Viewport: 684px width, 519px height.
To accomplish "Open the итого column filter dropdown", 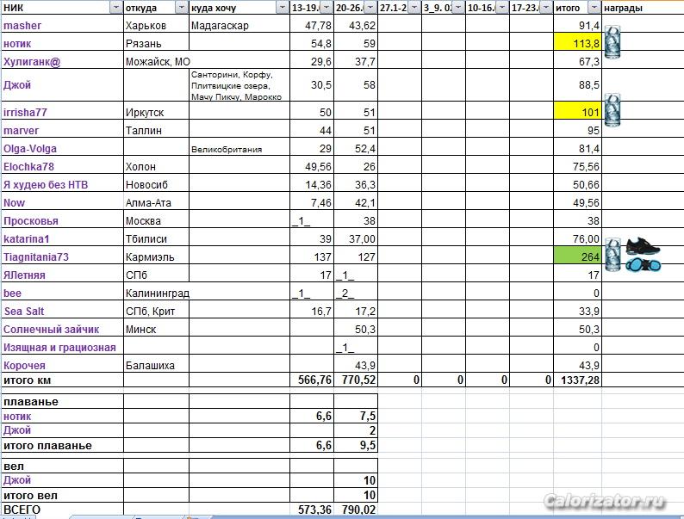I will [594, 8].
